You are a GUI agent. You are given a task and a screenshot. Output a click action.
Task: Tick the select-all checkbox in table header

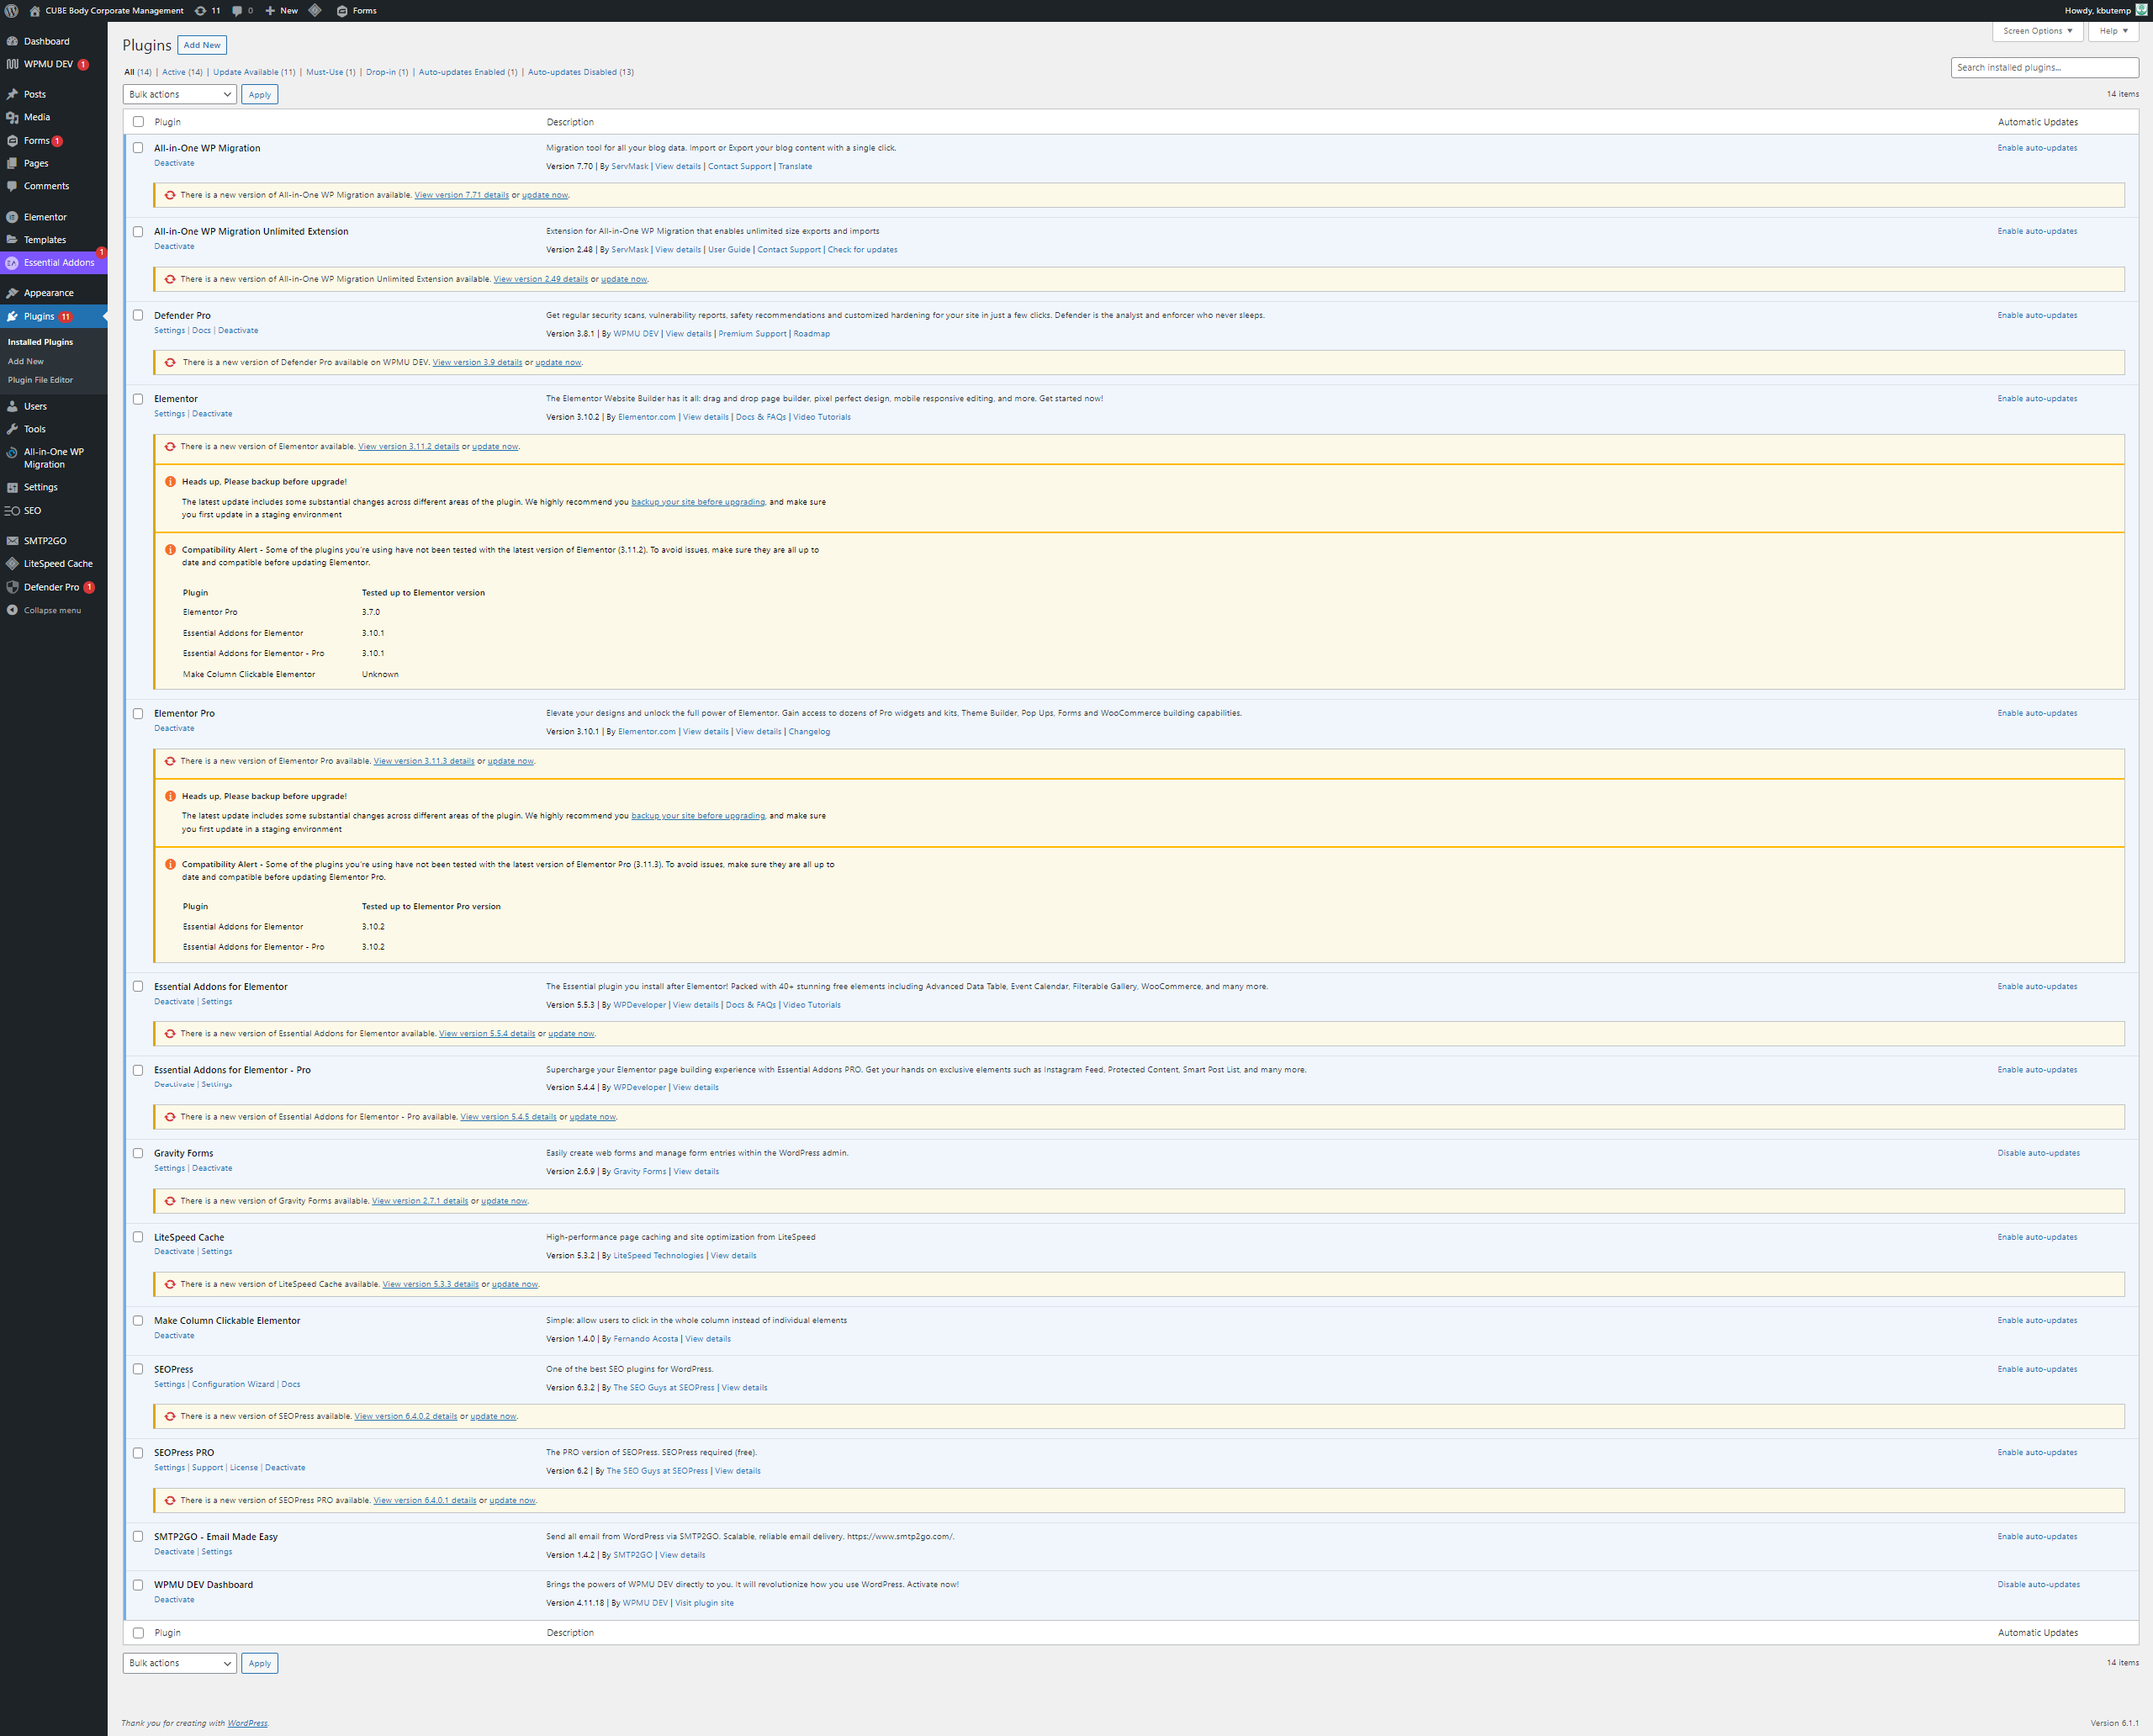138,122
